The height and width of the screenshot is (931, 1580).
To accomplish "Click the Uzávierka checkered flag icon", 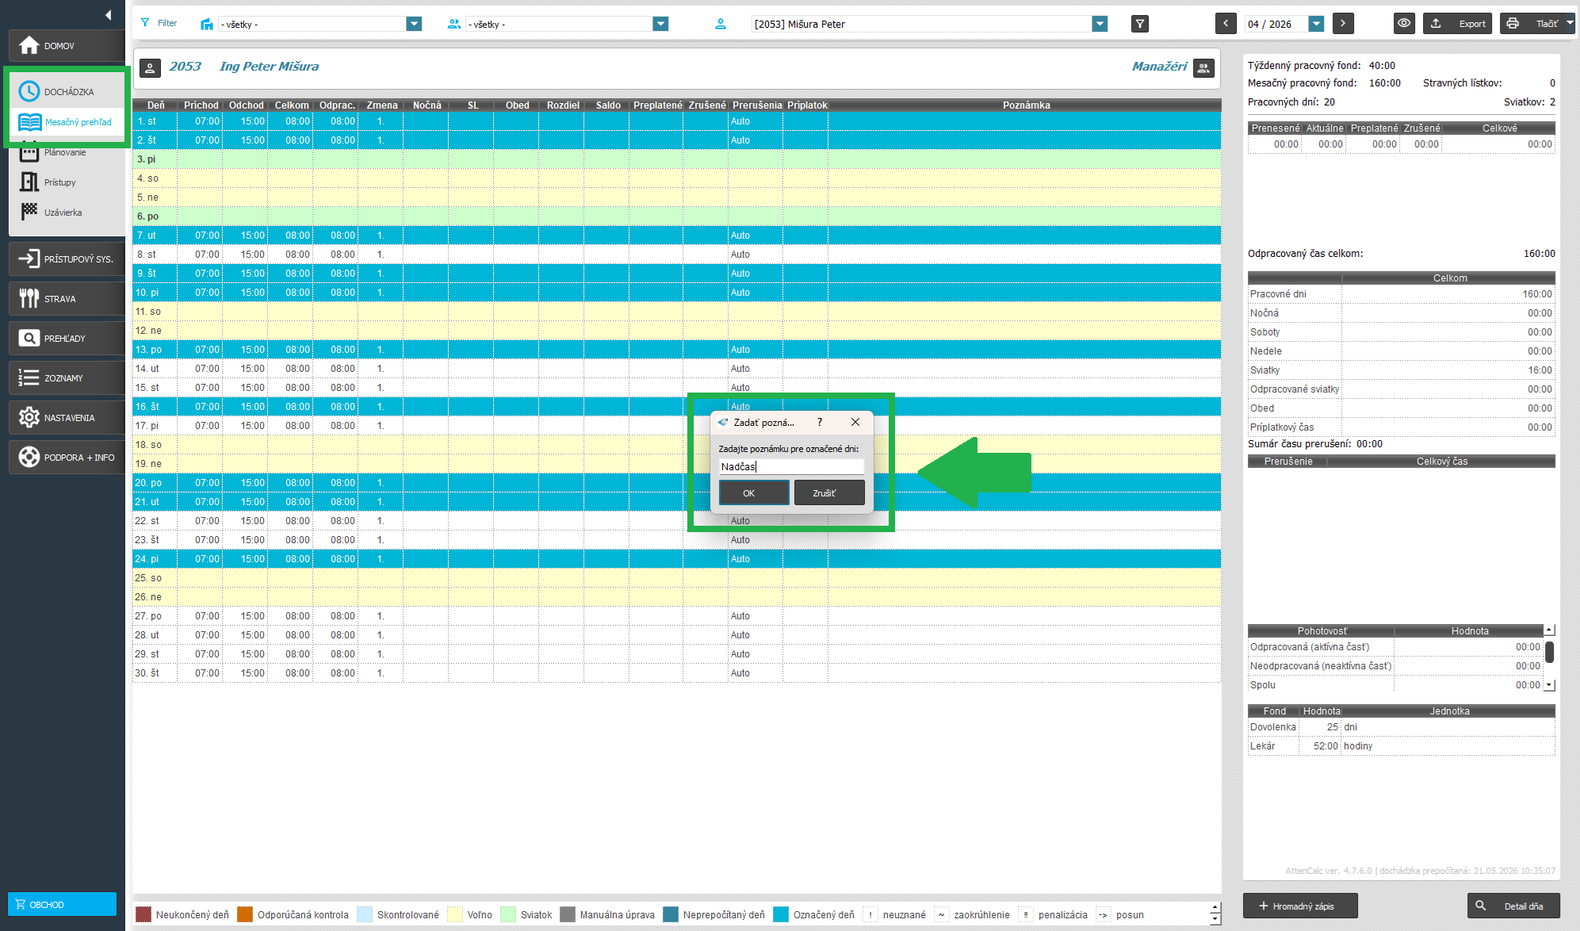I will 29,212.
